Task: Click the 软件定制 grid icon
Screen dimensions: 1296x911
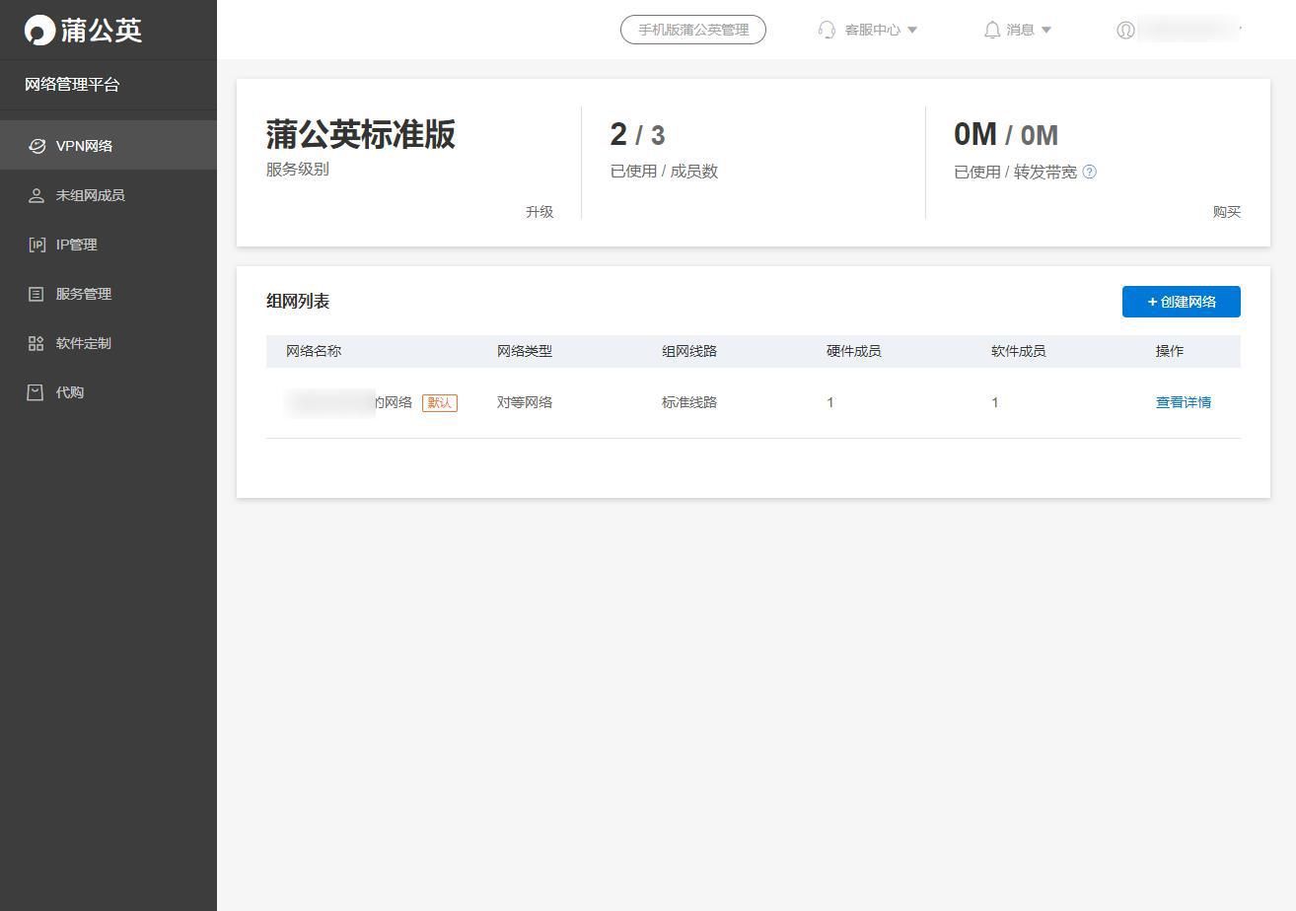Action: [x=36, y=343]
